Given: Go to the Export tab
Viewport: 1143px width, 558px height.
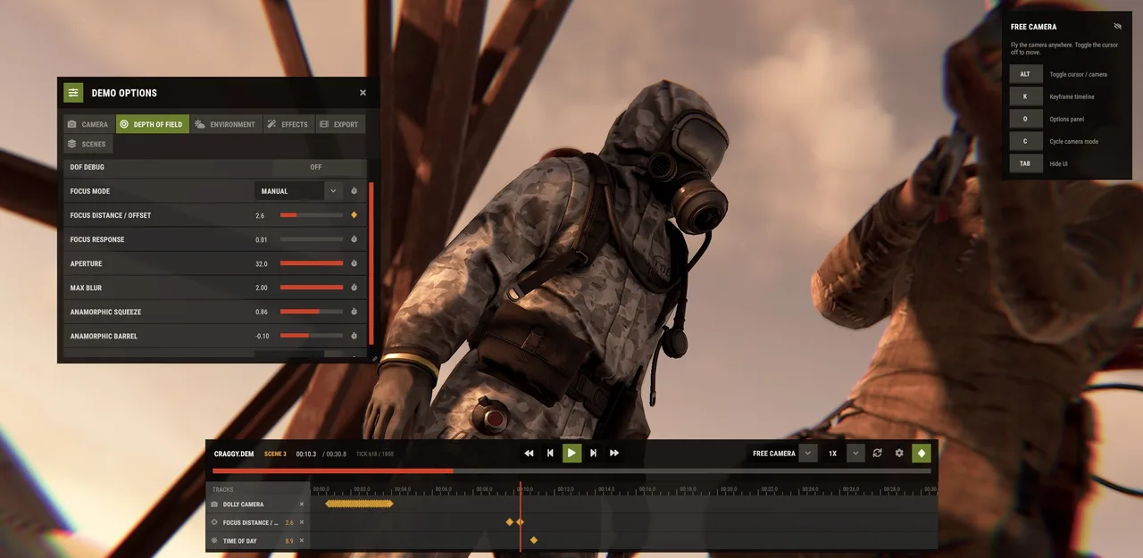Looking at the screenshot, I should coord(340,124).
